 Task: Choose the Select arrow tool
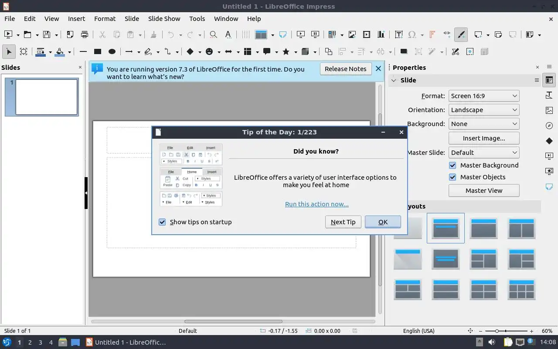pyautogui.click(x=9, y=51)
